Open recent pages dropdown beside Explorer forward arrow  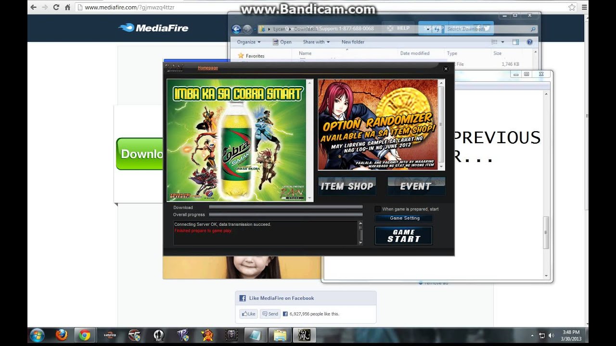point(256,29)
